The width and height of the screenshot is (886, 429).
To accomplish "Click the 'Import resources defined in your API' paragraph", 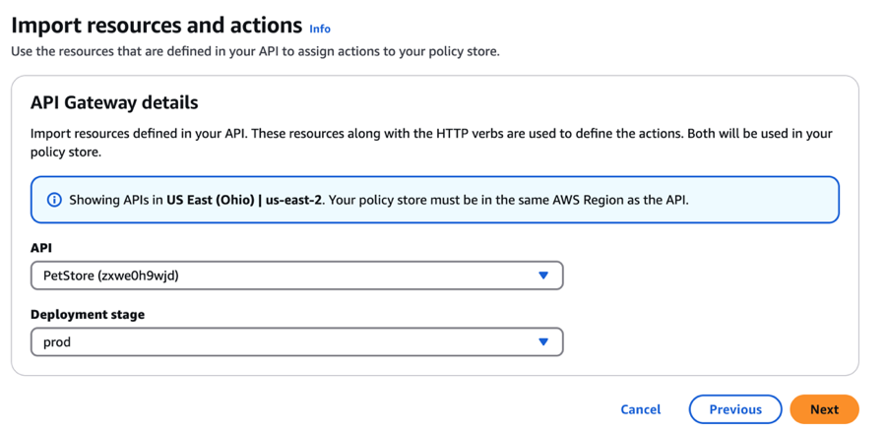I will (431, 144).
